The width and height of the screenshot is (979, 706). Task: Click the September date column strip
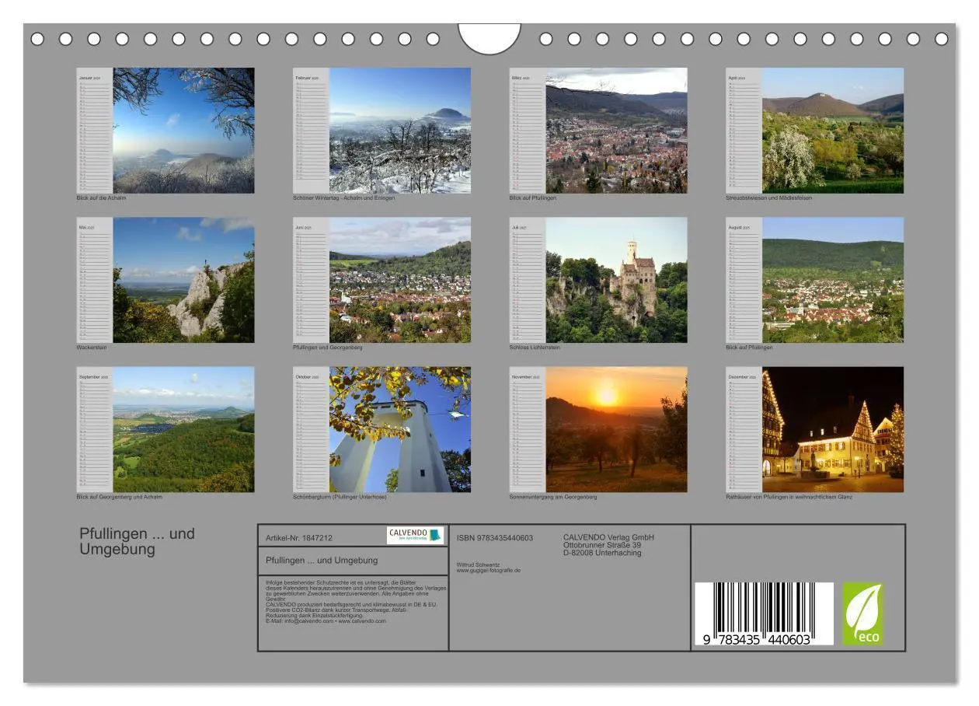(95, 429)
